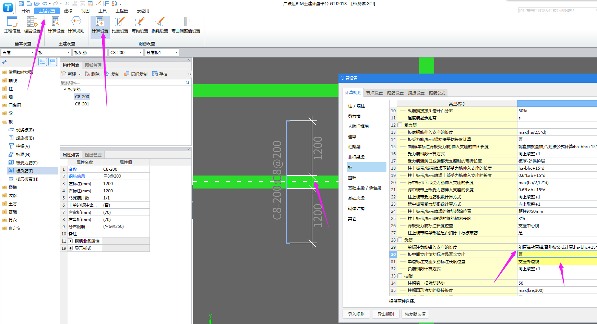
Task: Click the 搜索构件 search input field
Action: [x=122, y=82]
